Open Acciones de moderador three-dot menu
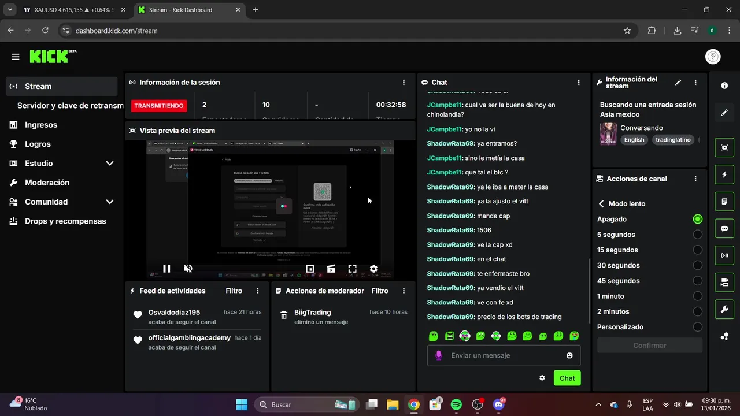This screenshot has height=416, width=740. pos(404,291)
